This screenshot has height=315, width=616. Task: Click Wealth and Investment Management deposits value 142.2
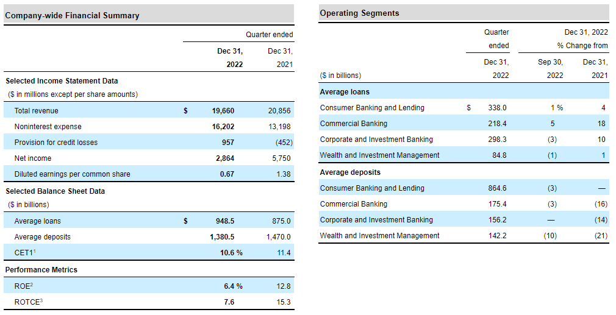point(497,236)
